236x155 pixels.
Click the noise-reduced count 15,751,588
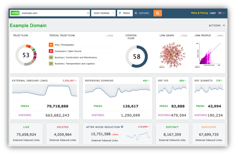(101, 134)
